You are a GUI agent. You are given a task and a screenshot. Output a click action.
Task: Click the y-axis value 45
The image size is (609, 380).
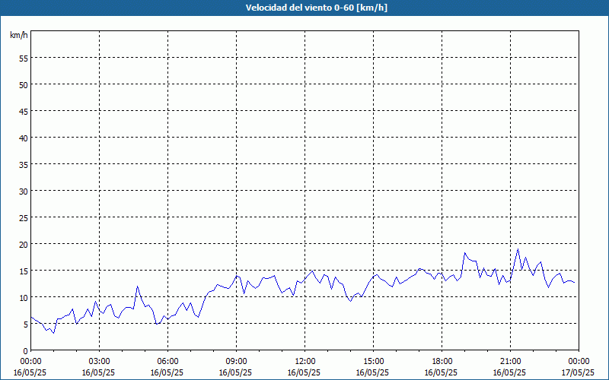coord(24,112)
